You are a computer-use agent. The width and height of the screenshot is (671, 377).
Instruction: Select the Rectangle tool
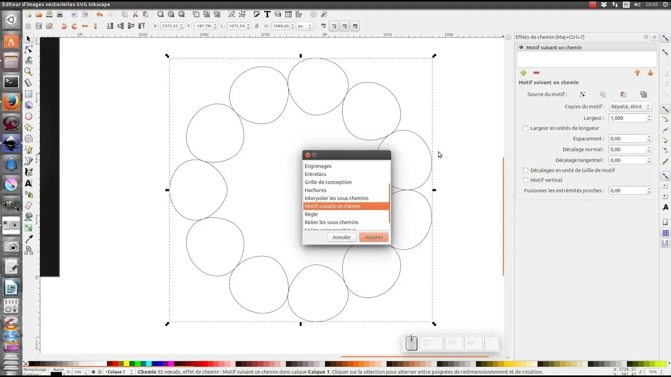(x=29, y=94)
